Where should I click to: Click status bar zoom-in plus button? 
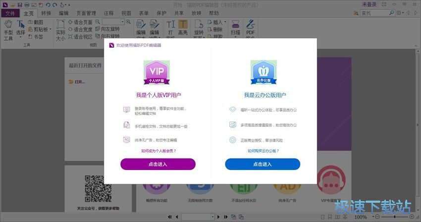click(412, 217)
